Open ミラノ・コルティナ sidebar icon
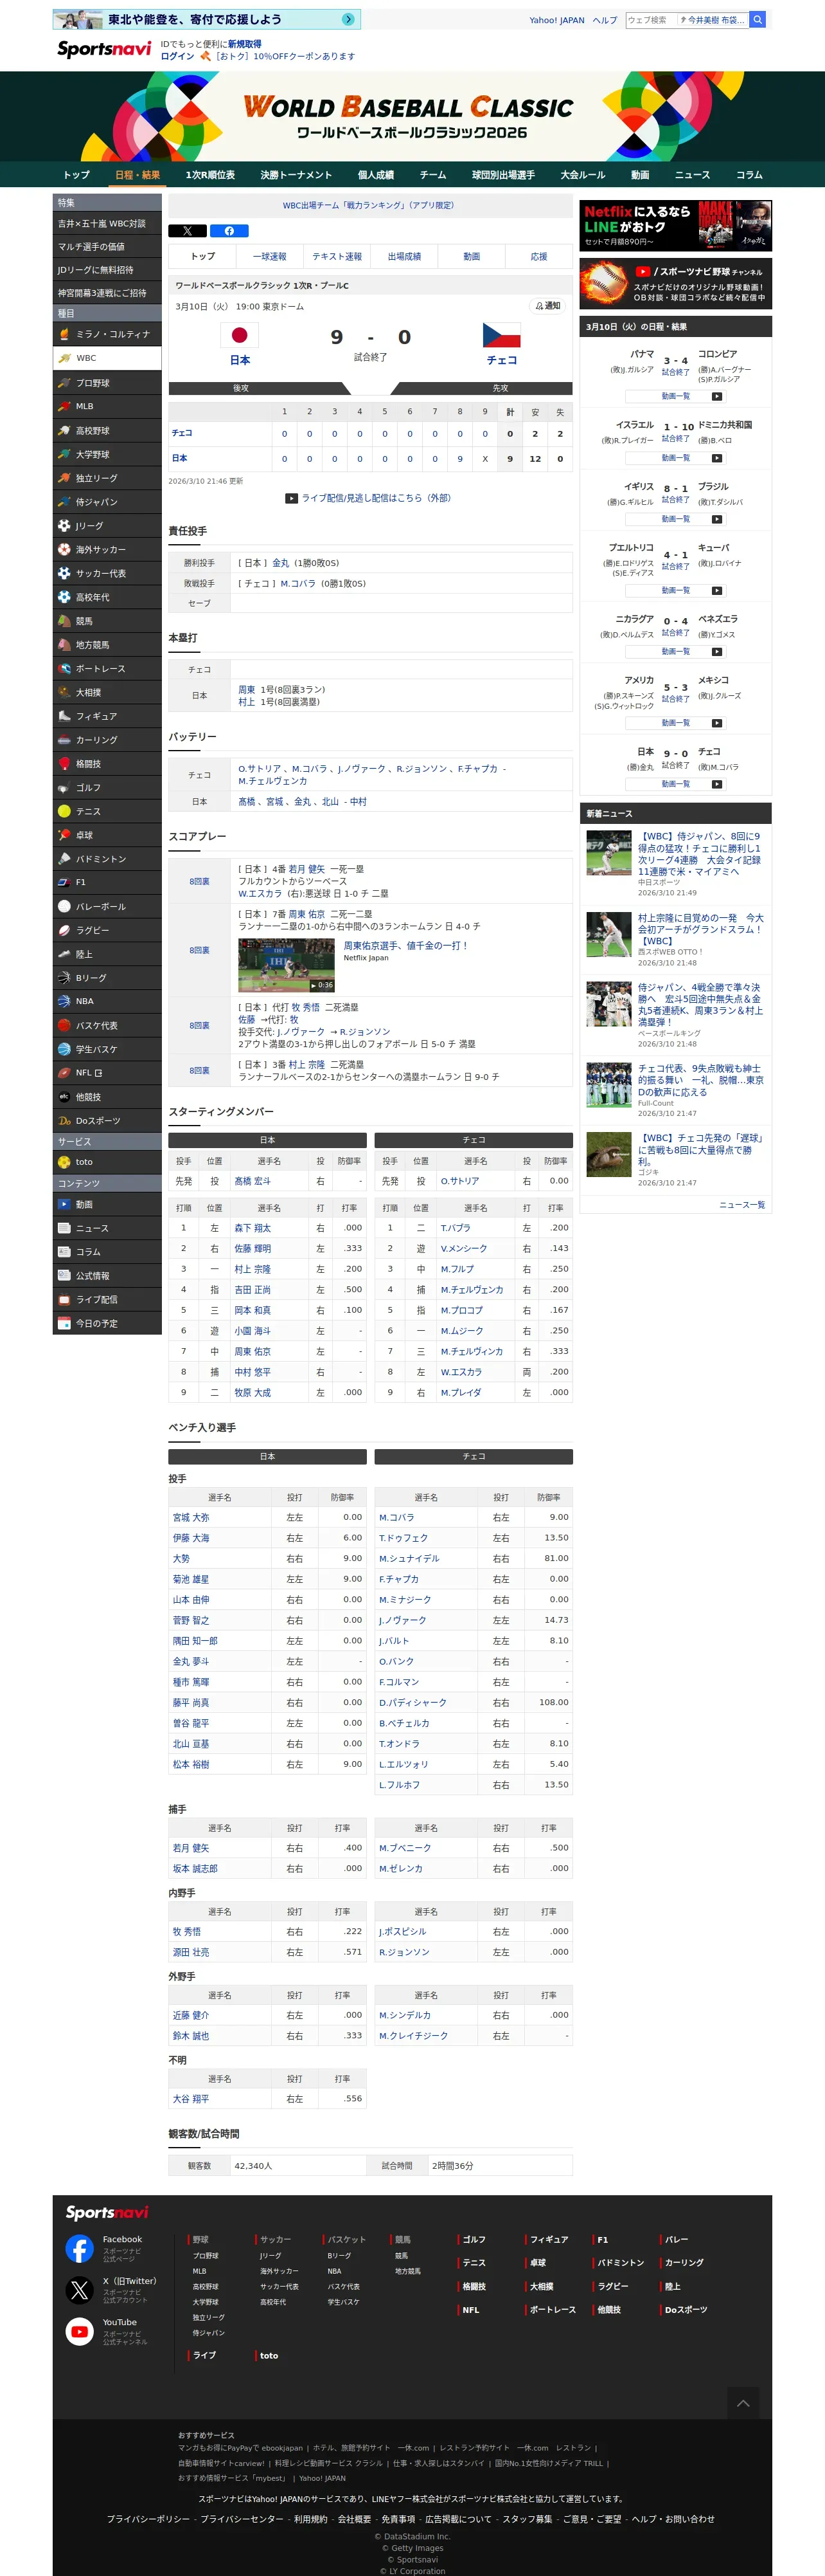This screenshot has height=2576, width=825. pyautogui.click(x=65, y=334)
